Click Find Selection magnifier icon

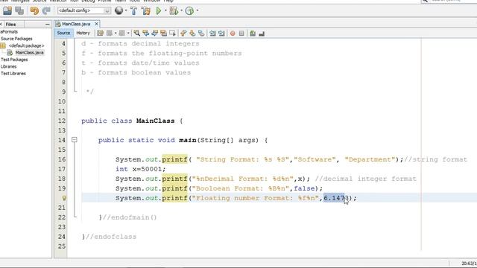(137, 33)
